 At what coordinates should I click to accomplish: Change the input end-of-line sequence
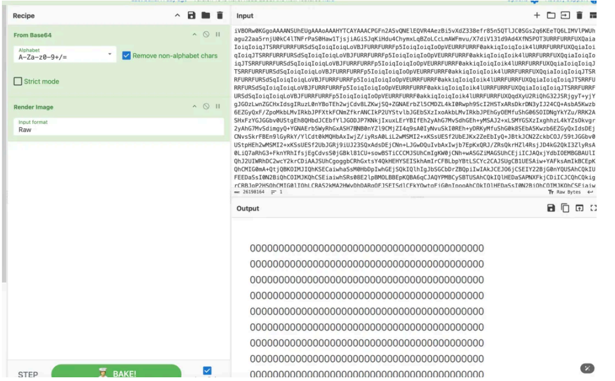pos(590,192)
